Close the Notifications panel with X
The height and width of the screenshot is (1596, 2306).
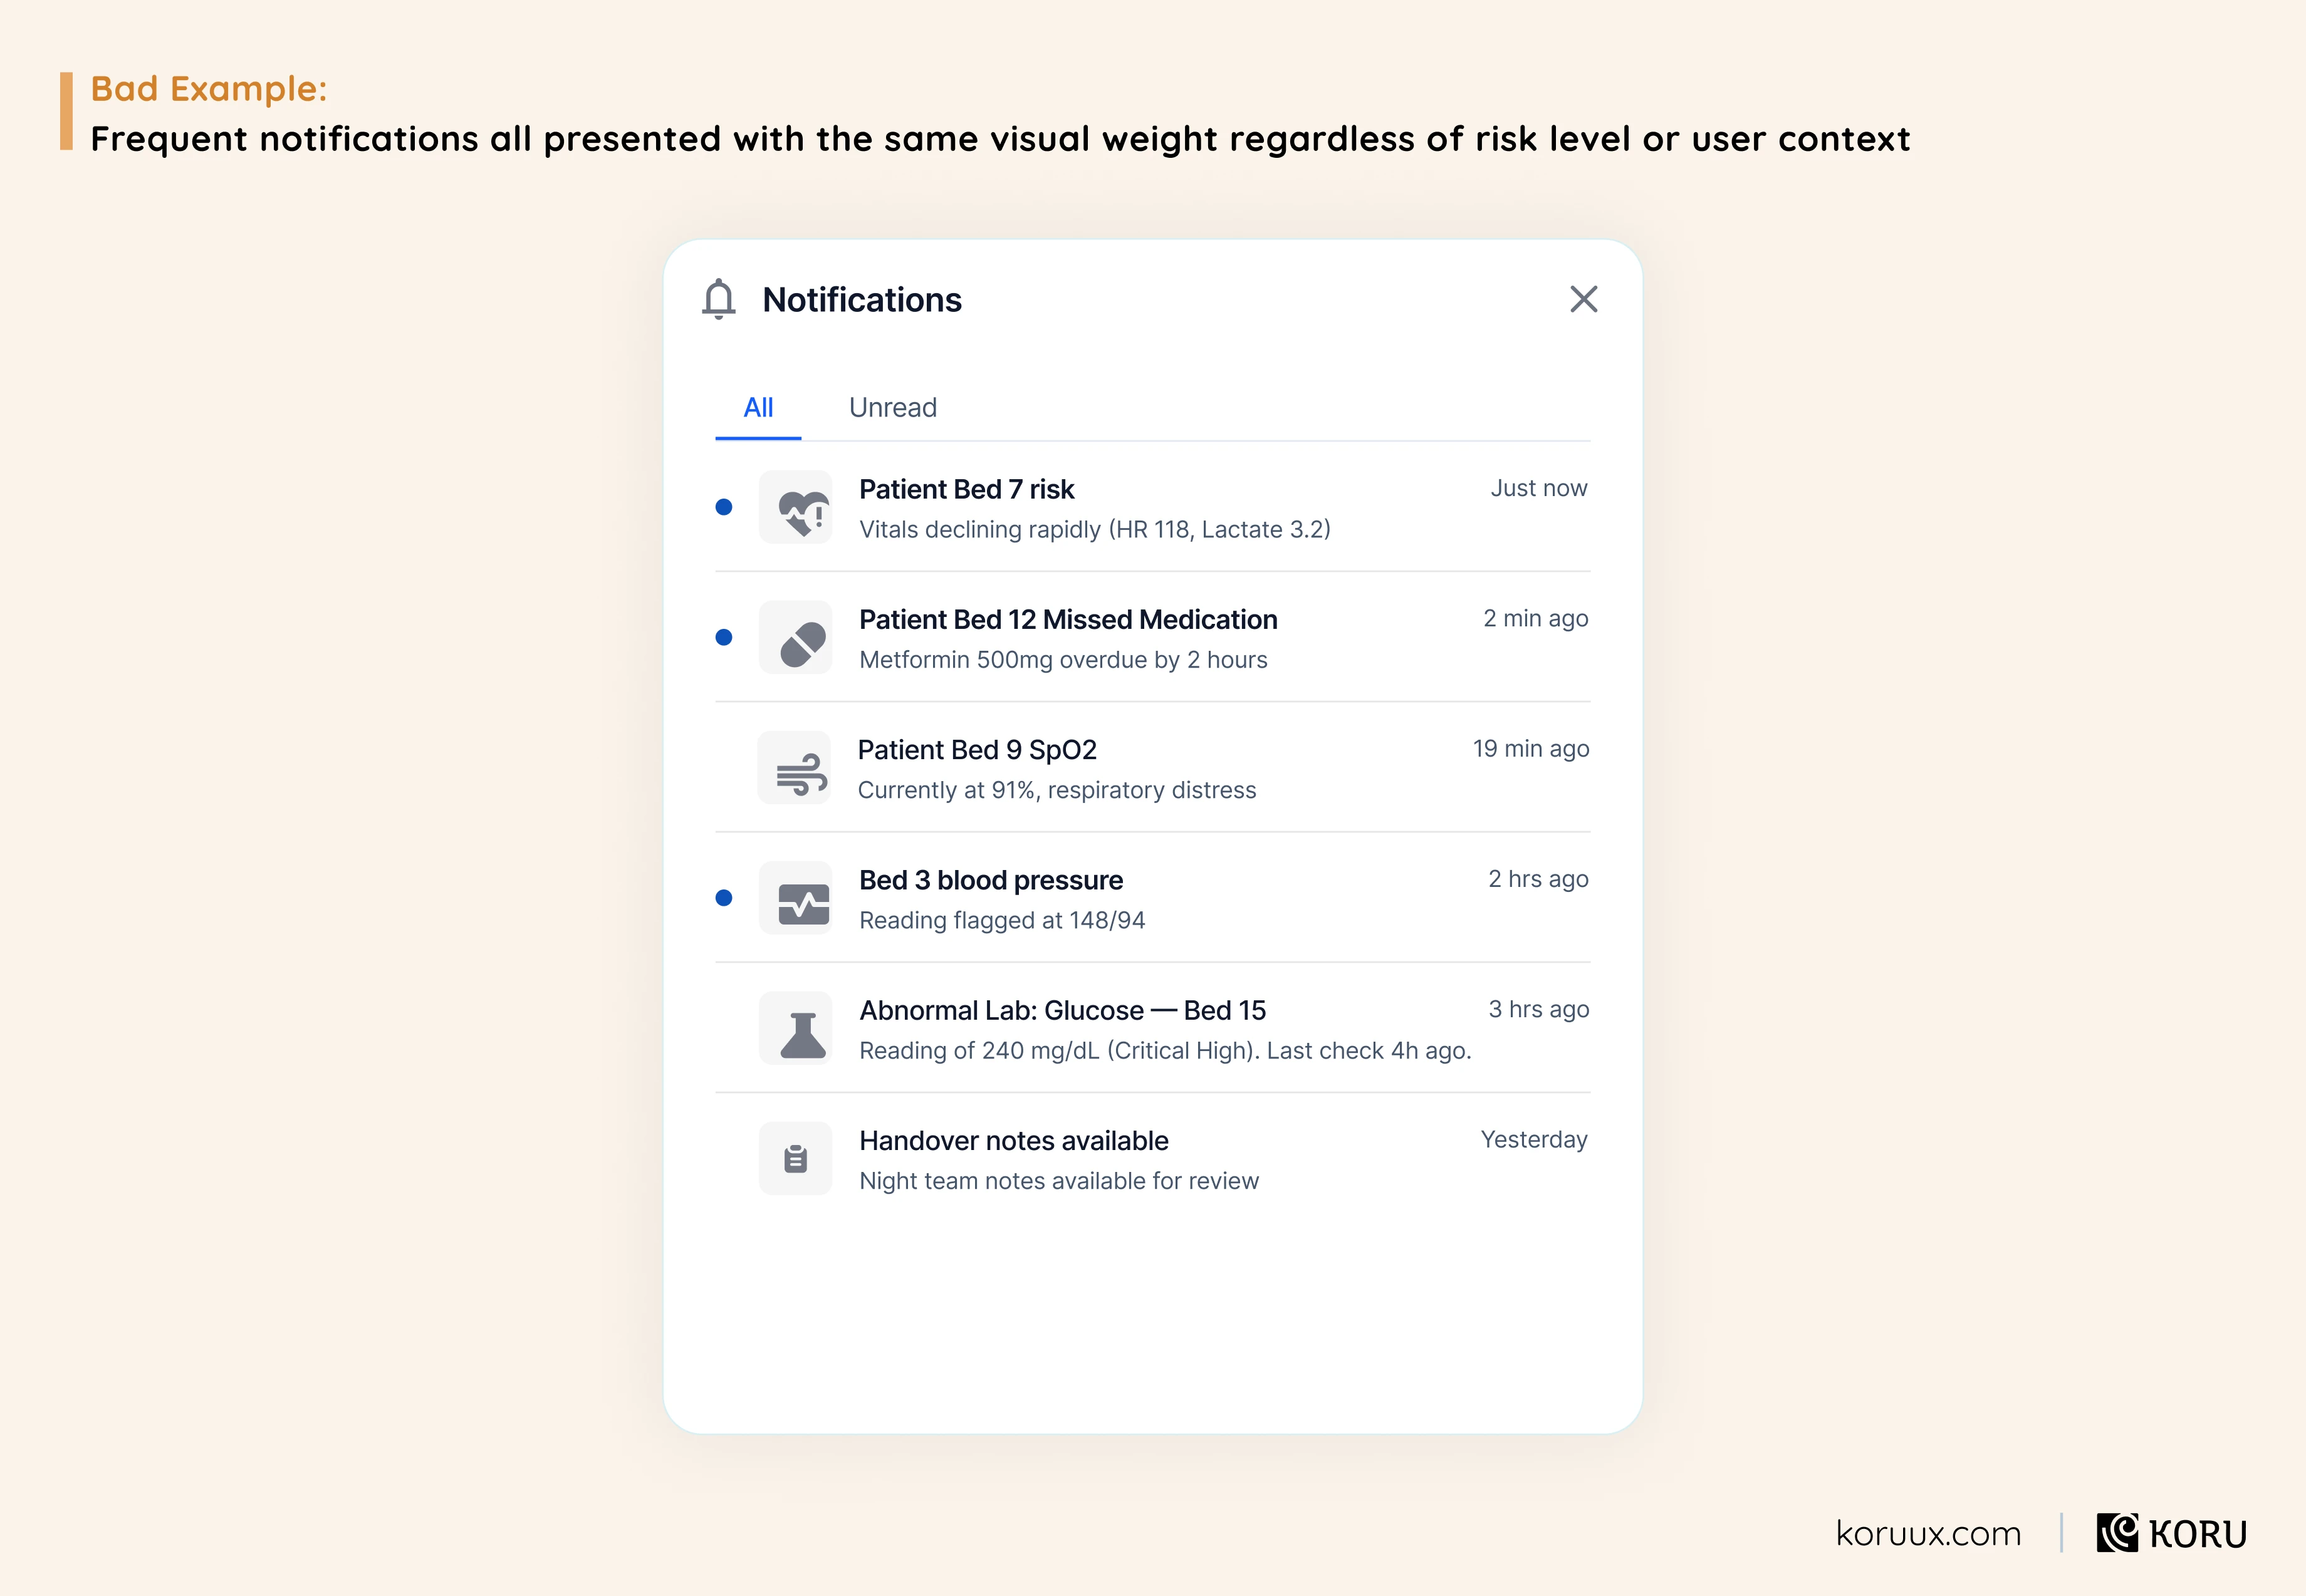pos(1583,299)
